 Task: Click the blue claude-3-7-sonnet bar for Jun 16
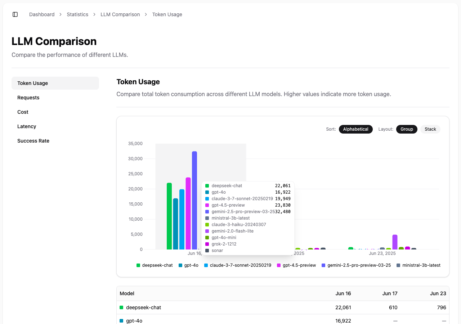(x=182, y=219)
